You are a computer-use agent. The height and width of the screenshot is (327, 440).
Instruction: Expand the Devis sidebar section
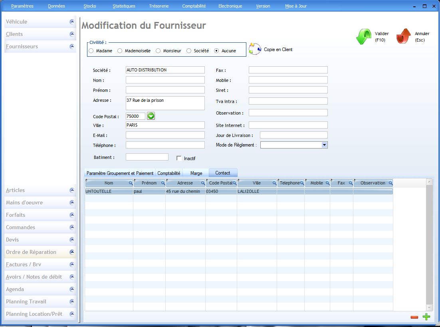[x=72, y=240]
